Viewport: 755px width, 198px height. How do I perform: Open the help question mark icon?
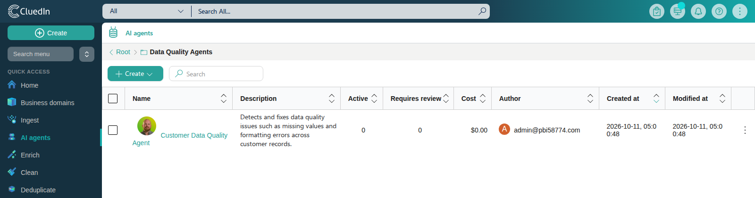[719, 11]
